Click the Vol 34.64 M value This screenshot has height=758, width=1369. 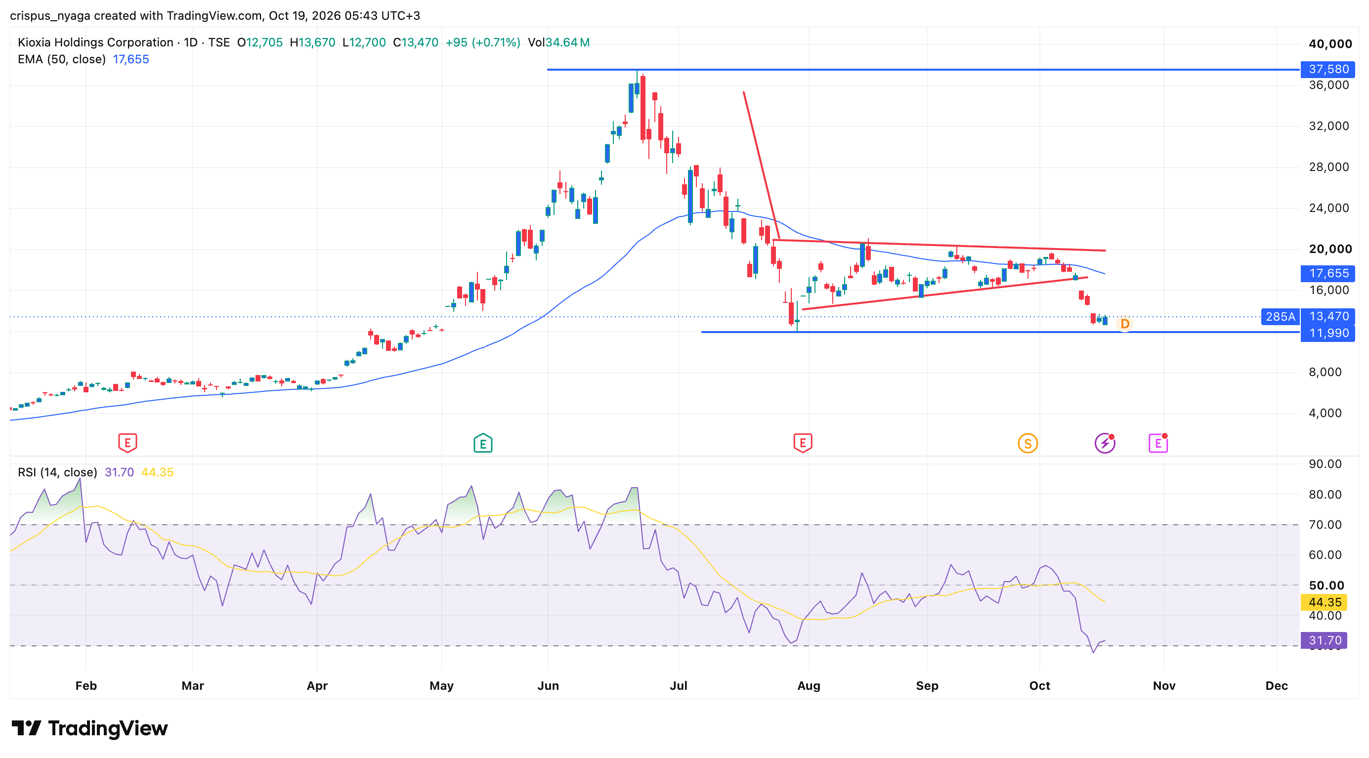(x=558, y=42)
